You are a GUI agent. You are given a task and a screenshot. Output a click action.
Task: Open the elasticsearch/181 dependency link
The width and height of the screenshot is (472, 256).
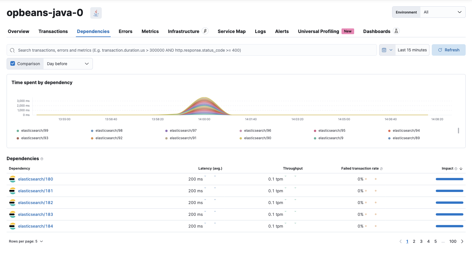click(x=35, y=191)
